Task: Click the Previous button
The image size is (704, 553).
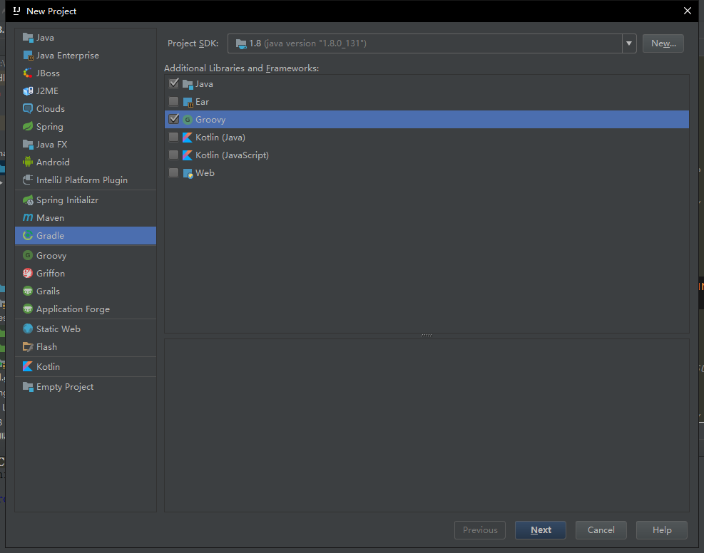Action: [480, 530]
